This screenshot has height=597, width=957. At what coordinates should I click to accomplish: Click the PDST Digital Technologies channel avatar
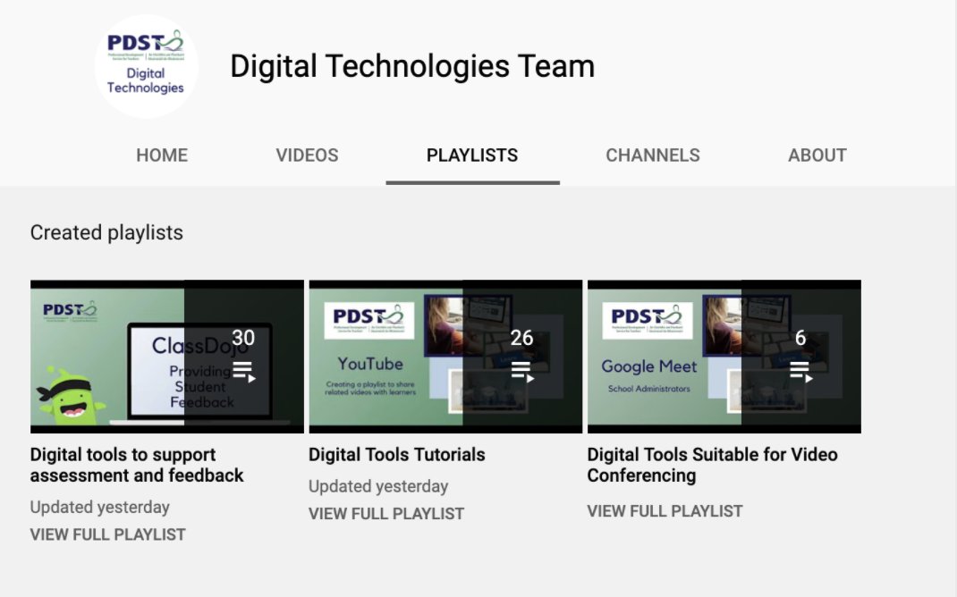point(147,66)
